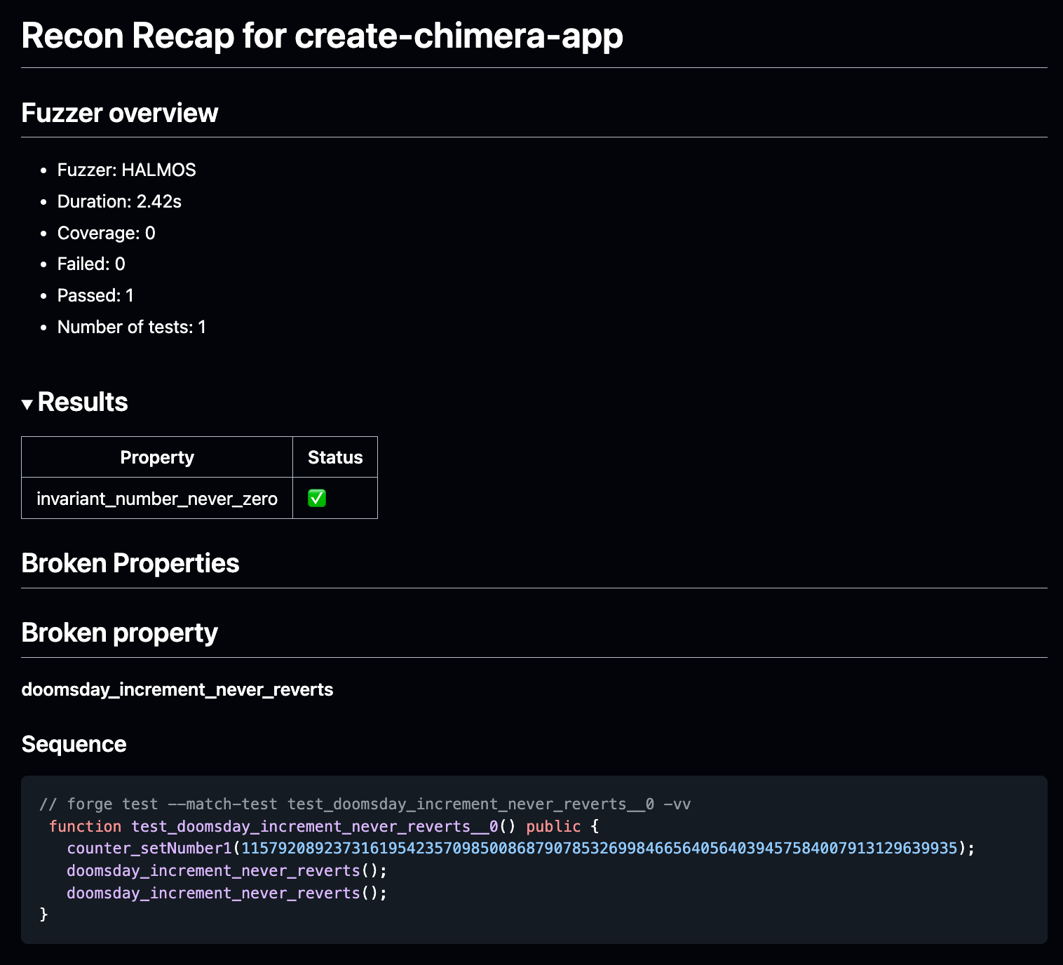Click the green checkmark status icon

317,498
